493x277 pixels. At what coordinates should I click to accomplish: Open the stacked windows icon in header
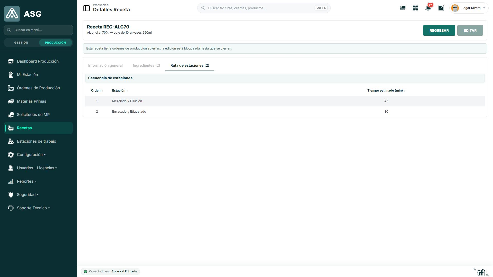[x=403, y=8]
